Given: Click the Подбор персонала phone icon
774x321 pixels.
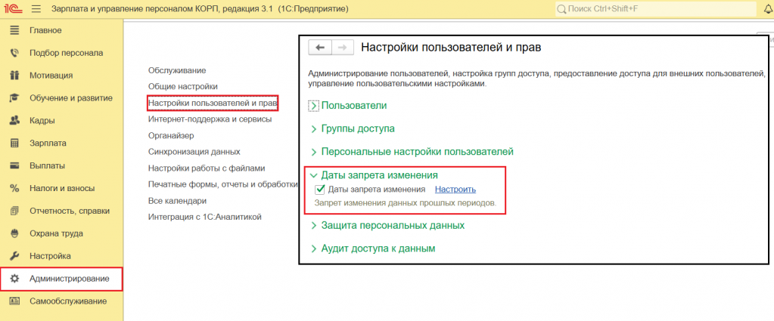Looking at the screenshot, I should [14, 53].
